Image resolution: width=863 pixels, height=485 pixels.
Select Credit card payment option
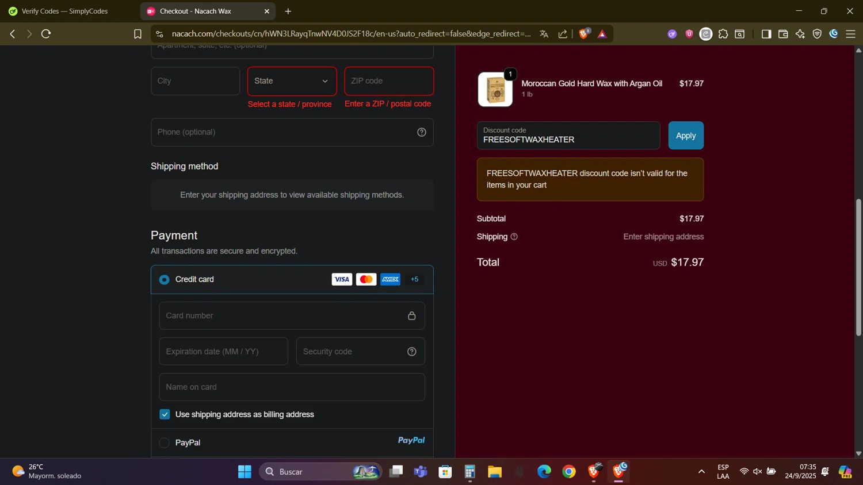coord(165,280)
